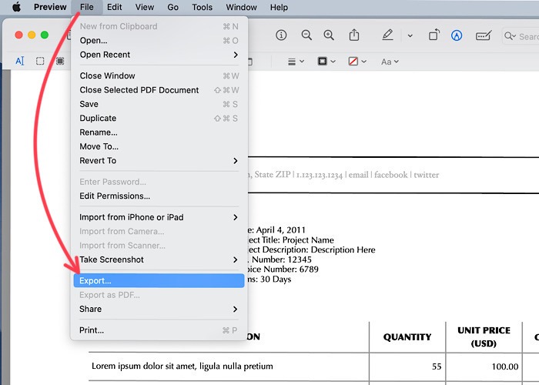Screen dimensions: 539x385
Task: Click the form filling toolbar icon
Action: (x=484, y=35)
